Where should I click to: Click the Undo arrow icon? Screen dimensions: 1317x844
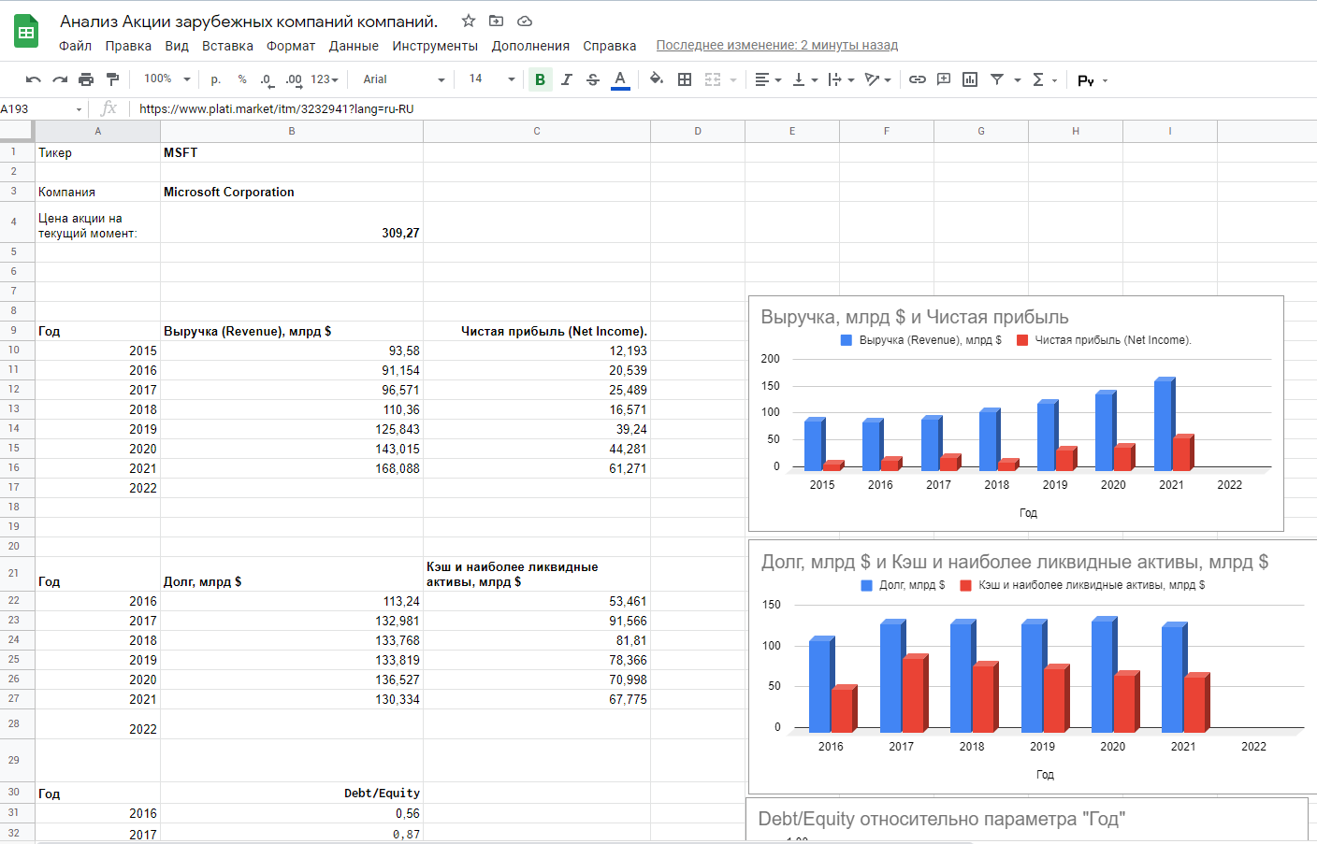(34, 79)
